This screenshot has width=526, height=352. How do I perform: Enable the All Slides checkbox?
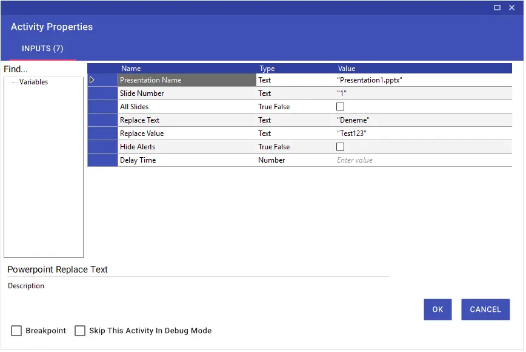click(340, 106)
